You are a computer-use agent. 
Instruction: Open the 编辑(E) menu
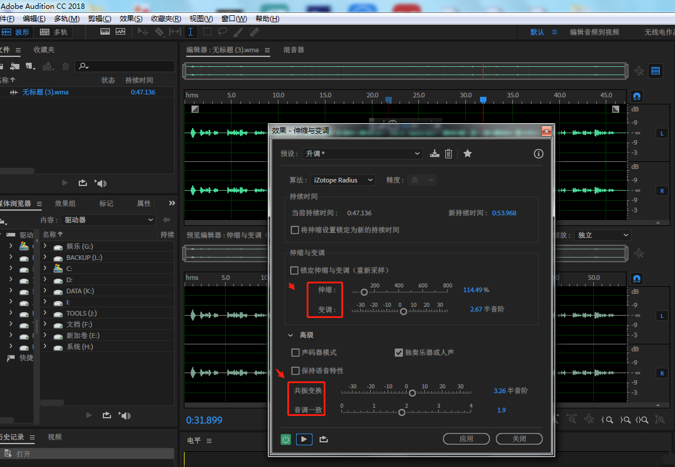pos(34,19)
